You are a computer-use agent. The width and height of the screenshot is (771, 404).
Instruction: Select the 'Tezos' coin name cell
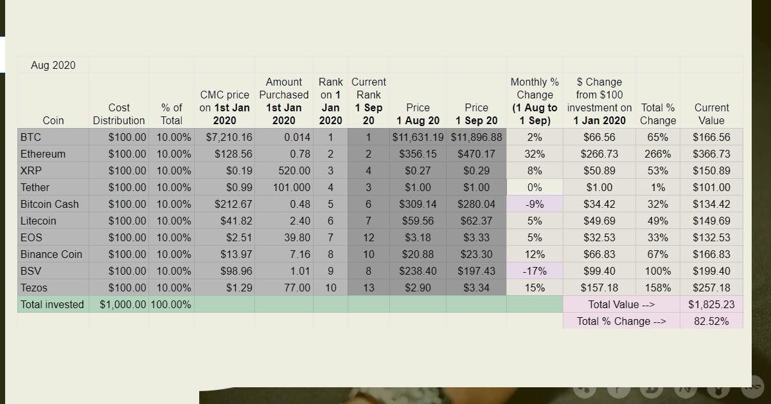point(53,288)
